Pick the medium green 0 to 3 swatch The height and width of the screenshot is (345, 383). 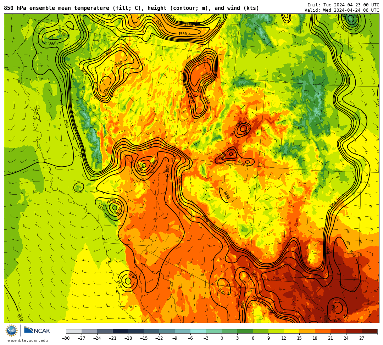tap(229, 331)
